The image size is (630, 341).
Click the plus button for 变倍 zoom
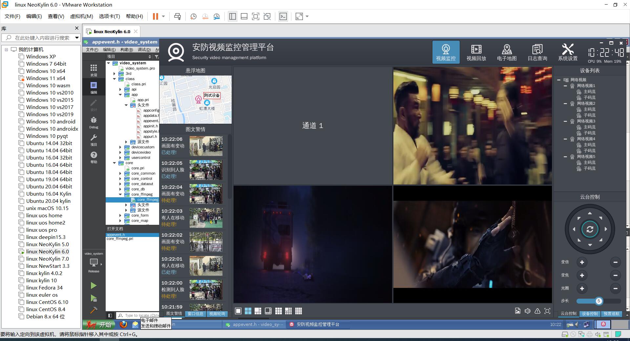point(582,262)
